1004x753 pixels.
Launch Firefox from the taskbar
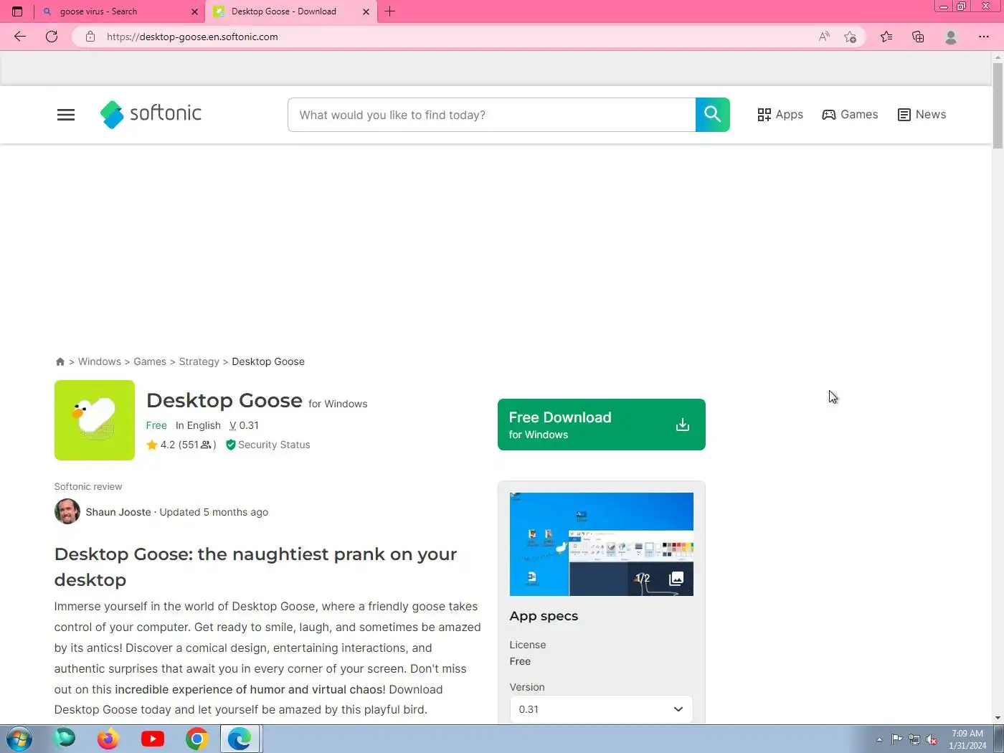(108, 739)
